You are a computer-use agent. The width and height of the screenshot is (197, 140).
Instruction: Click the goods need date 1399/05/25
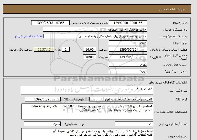tap(43, 99)
